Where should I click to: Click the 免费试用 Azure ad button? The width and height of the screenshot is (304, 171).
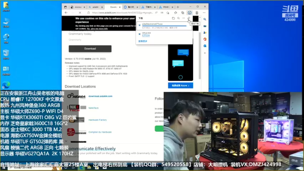180,85
